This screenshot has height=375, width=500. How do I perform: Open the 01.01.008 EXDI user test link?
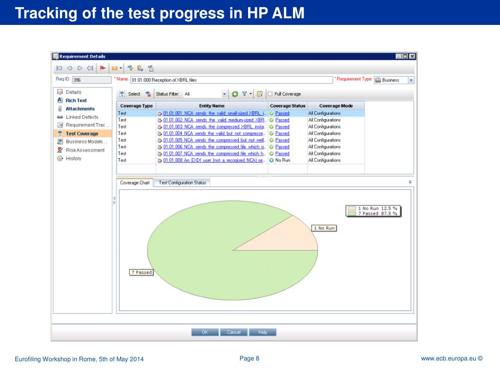pyautogui.click(x=214, y=160)
